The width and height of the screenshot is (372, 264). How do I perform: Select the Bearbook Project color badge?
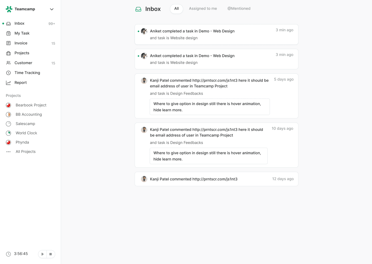pyautogui.click(x=8, y=105)
